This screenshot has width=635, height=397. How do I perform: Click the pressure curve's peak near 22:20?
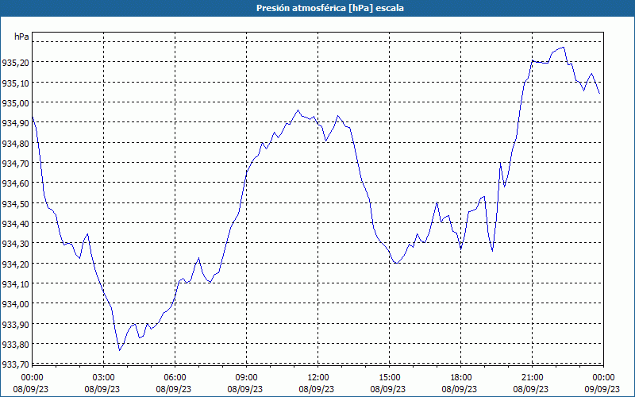tap(564, 48)
